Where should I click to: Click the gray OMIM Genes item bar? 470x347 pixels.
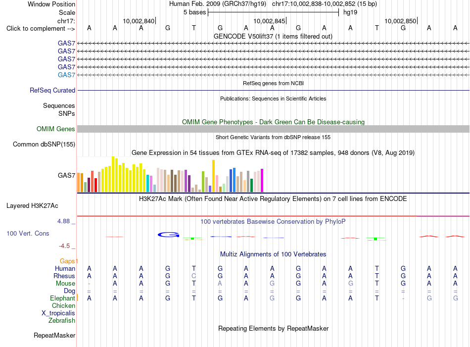coord(273,129)
